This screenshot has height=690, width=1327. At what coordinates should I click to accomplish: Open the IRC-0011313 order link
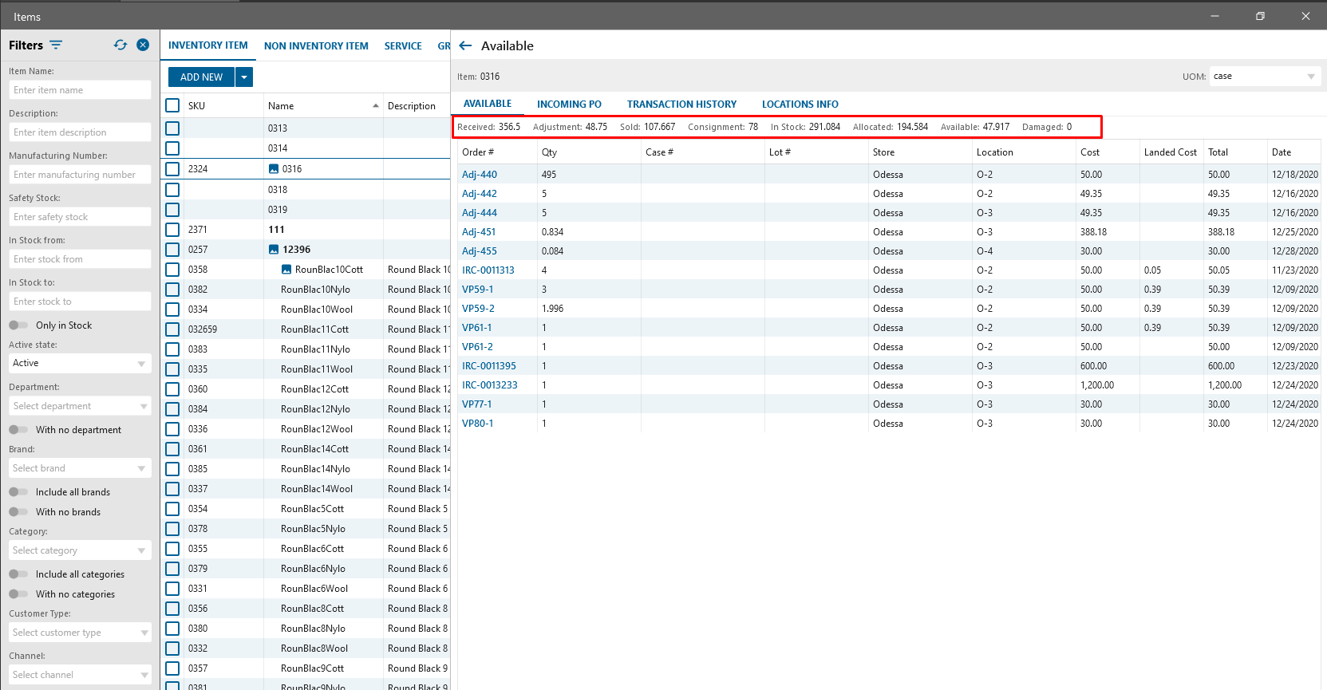pos(488,270)
